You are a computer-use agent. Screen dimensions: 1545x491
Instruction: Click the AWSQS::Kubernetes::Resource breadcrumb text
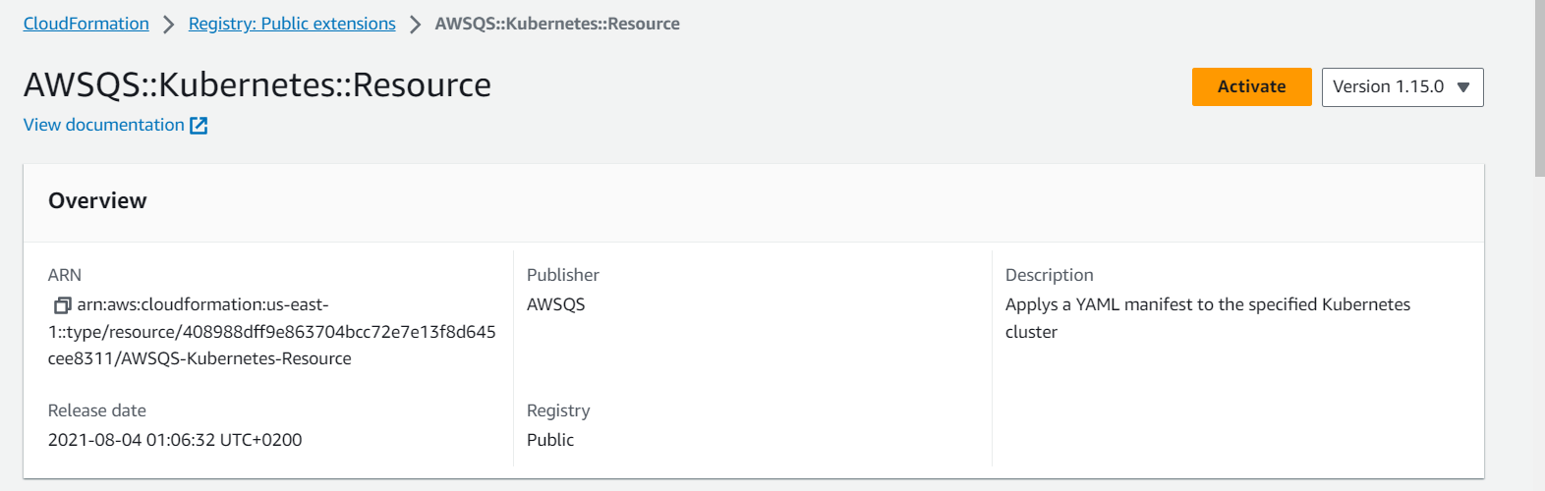(557, 24)
